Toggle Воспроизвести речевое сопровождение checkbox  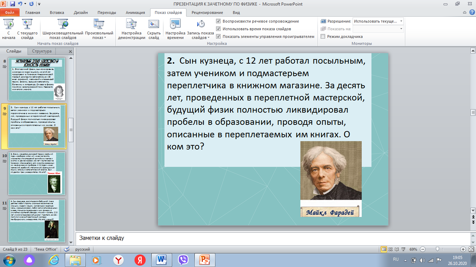click(218, 21)
